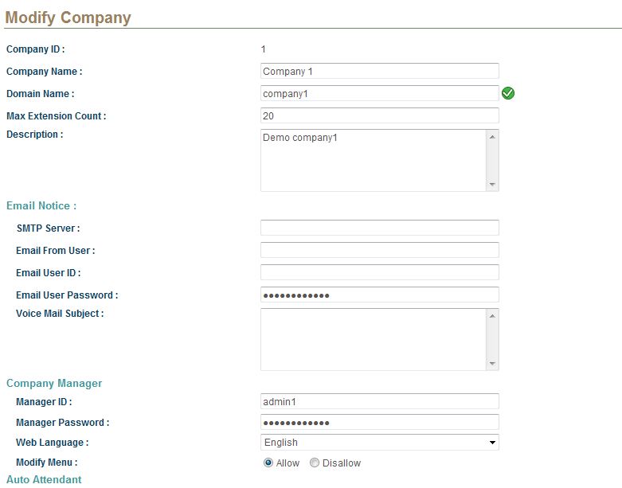Click Voice Mail Subject scroll down arrow
Viewport: 622px width, 488px height.
point(492,364)
